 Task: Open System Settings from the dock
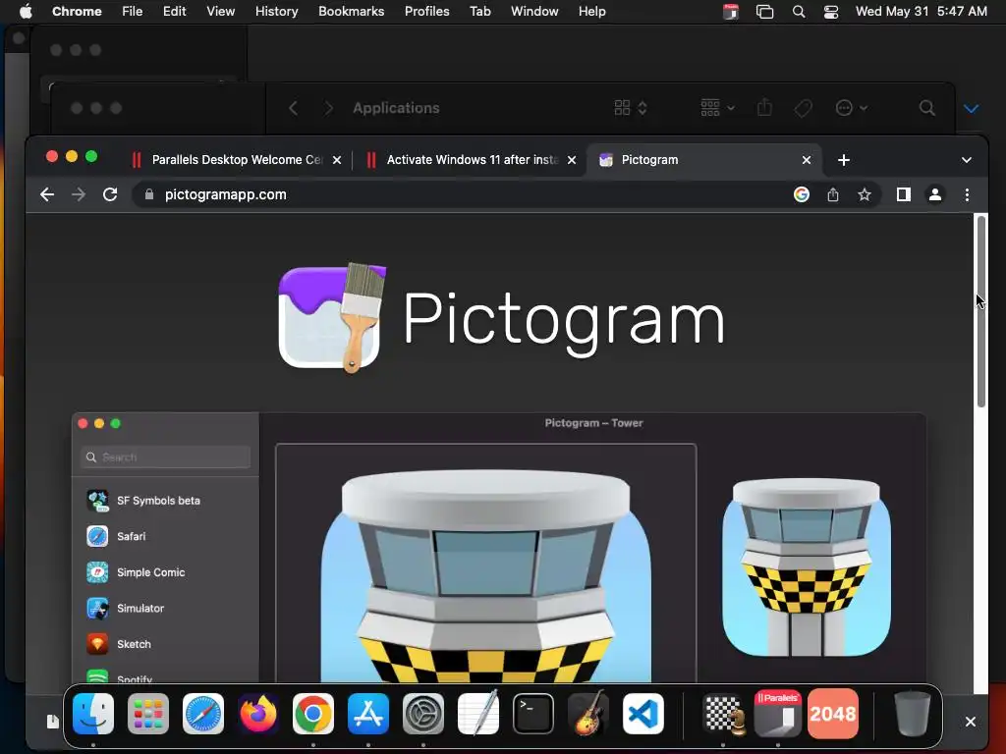(423, 714)
